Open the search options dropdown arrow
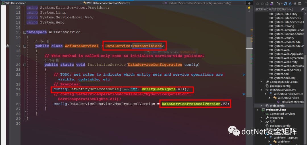Screen dimensions: 307x145 pos(306,9)
